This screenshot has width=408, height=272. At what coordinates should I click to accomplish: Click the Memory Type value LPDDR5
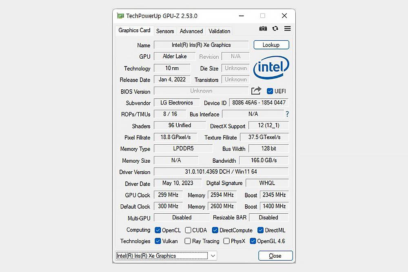[183, 148]
